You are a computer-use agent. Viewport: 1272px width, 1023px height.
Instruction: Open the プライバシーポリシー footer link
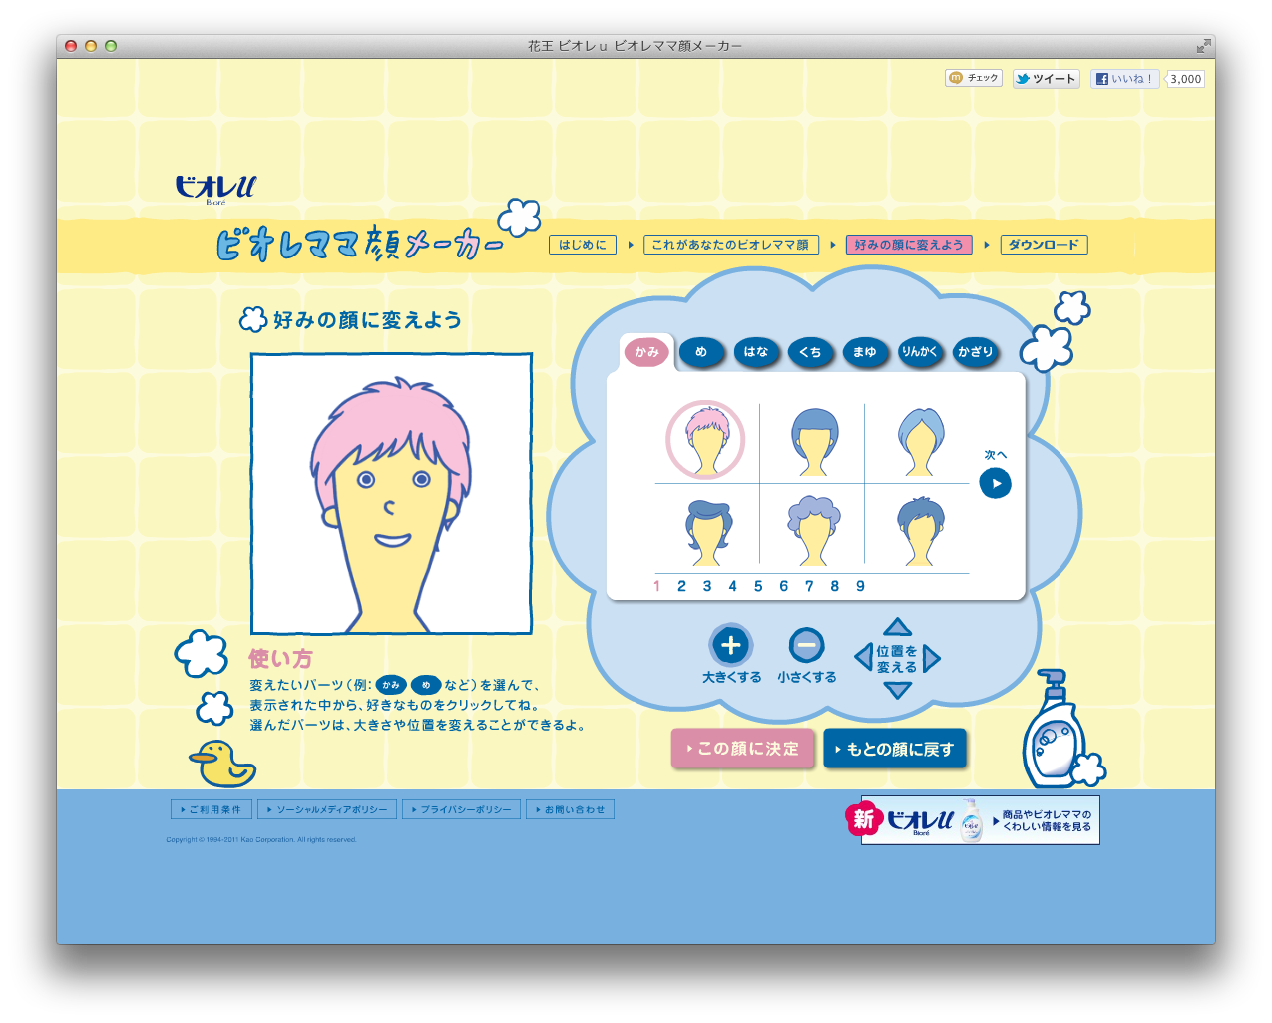click(461, 809)
